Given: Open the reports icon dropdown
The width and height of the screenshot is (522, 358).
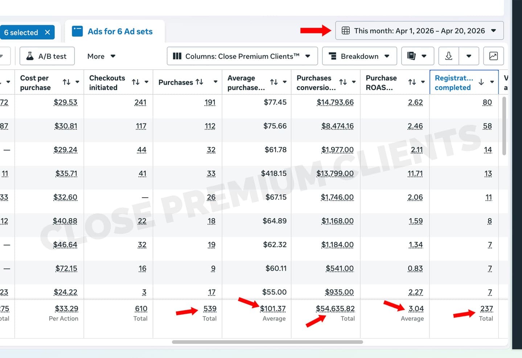Looking at the screenshot, I should pyautogui.click(x=417, y=56).
